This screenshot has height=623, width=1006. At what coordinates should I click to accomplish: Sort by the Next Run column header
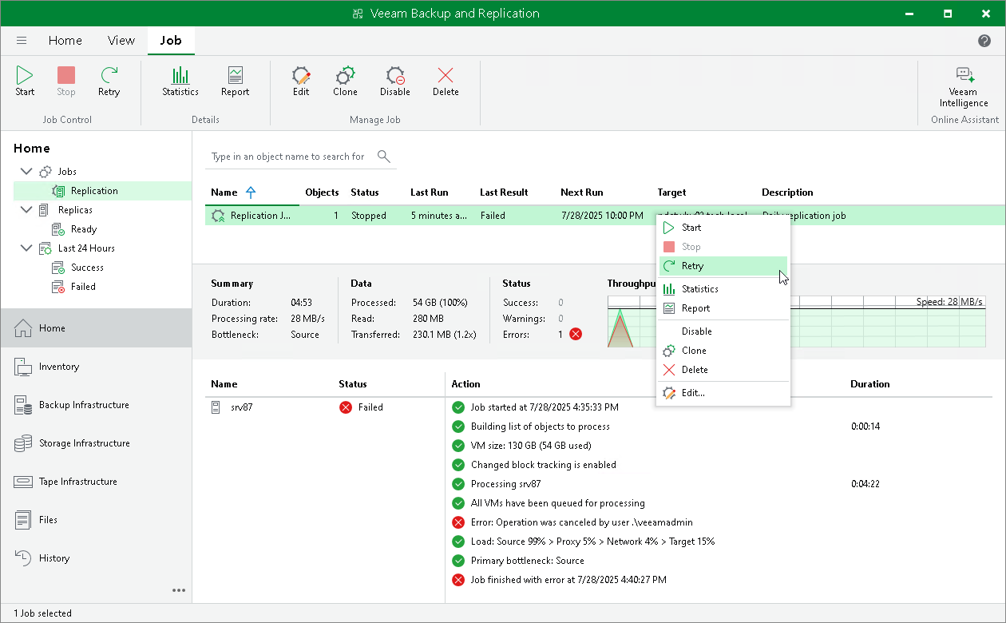582,192
